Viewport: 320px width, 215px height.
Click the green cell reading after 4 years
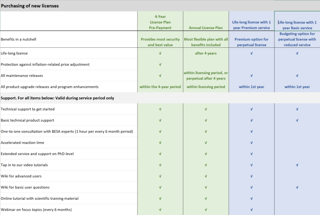[206, 53]
